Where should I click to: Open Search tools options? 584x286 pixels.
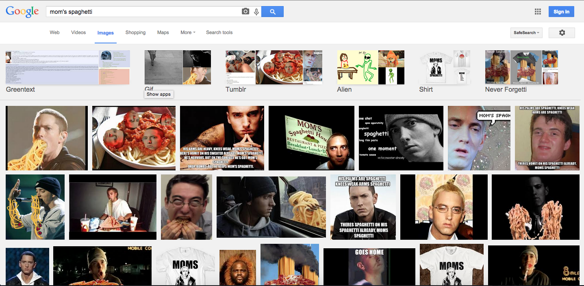tap(219, 32)
